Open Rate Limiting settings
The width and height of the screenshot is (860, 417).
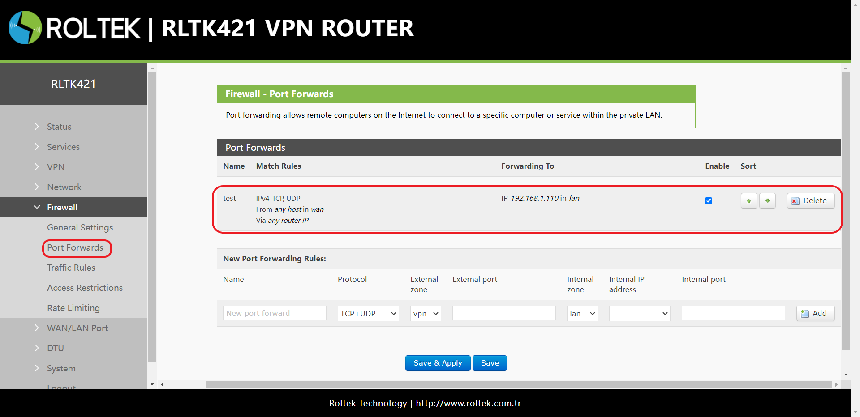point(73,308)
